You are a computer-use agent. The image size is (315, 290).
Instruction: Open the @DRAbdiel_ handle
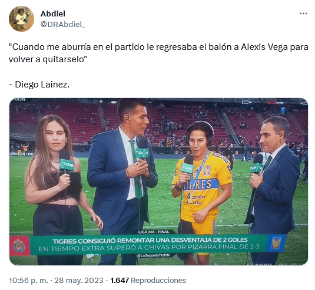(x=63, y=24)
